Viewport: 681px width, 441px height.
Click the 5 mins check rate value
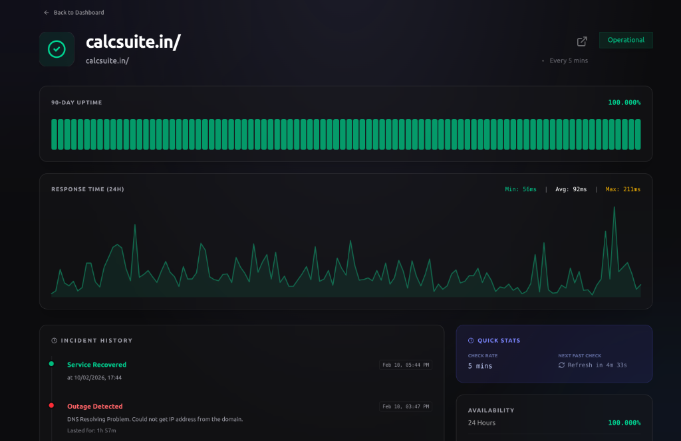(x=480, y=366)
